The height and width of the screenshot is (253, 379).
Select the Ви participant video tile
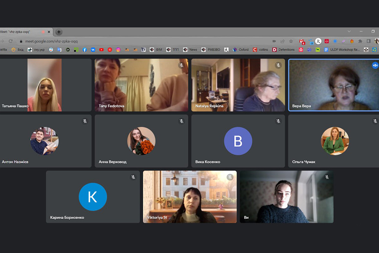pyautogui.click(x=287, y=197)
